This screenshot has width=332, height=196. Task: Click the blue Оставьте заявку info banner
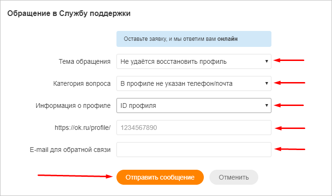[193, 39]
